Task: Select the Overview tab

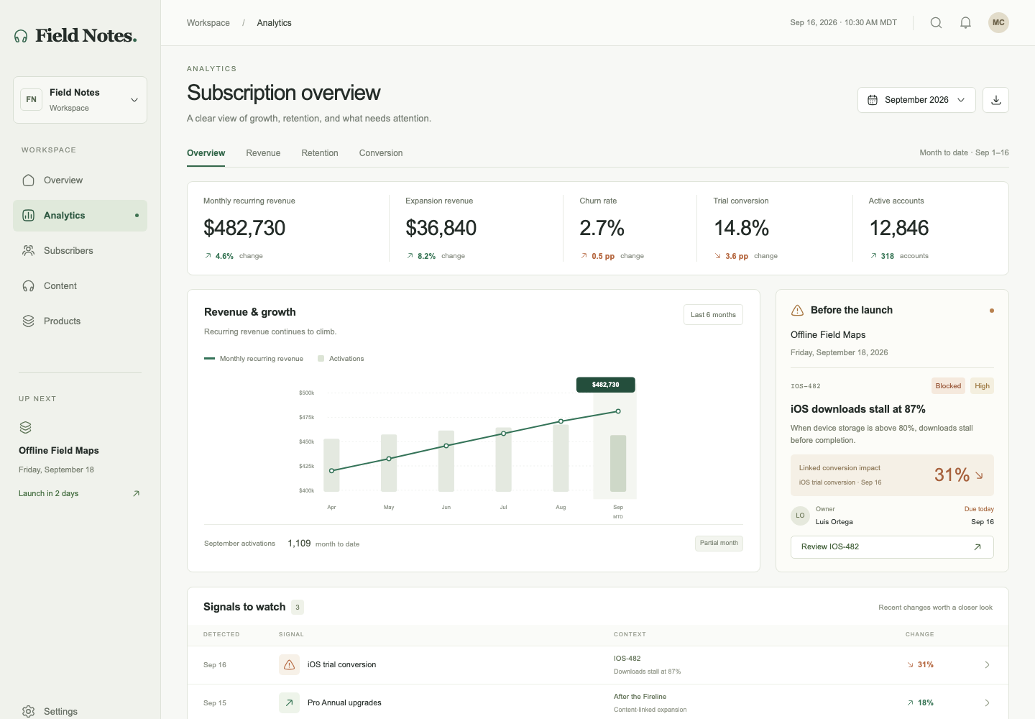Action: (206, 153)
